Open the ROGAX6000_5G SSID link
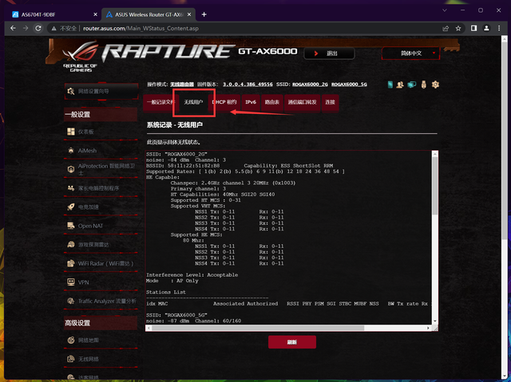 point(349,85)
